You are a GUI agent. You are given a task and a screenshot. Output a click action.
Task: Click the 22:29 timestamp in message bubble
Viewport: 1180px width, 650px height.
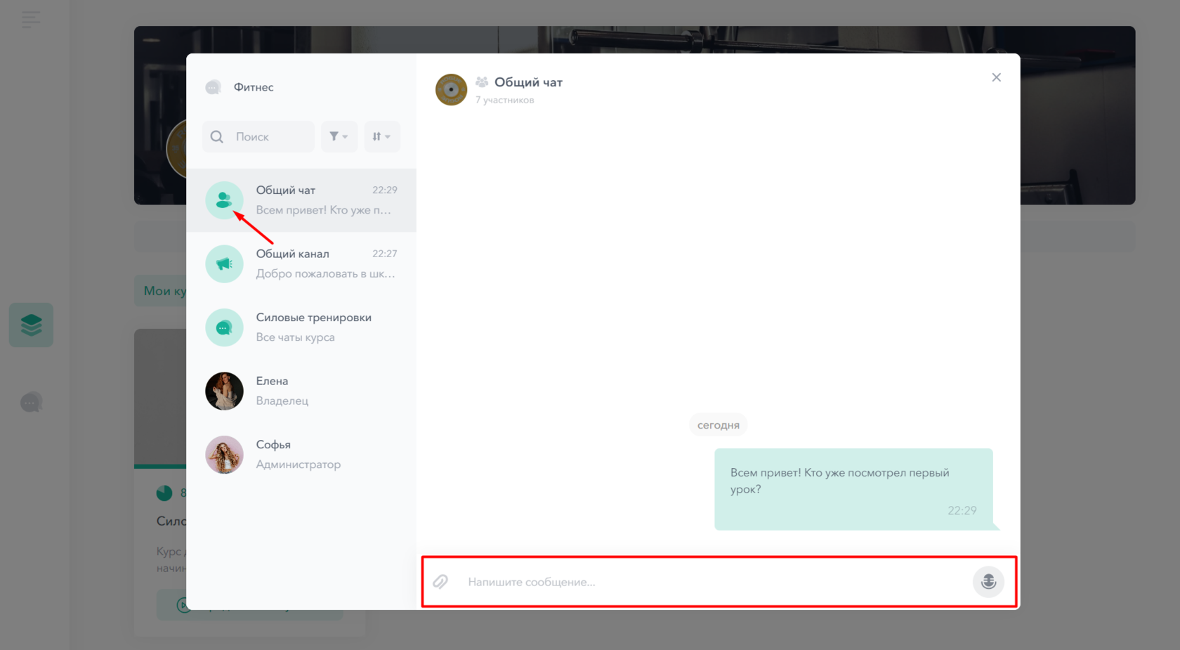pos(962,511)
